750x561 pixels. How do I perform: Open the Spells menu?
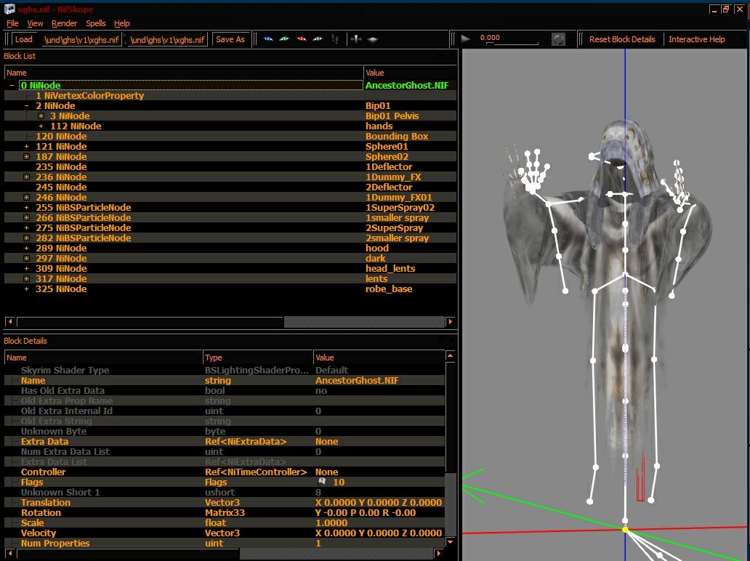(x=96, y=23)
